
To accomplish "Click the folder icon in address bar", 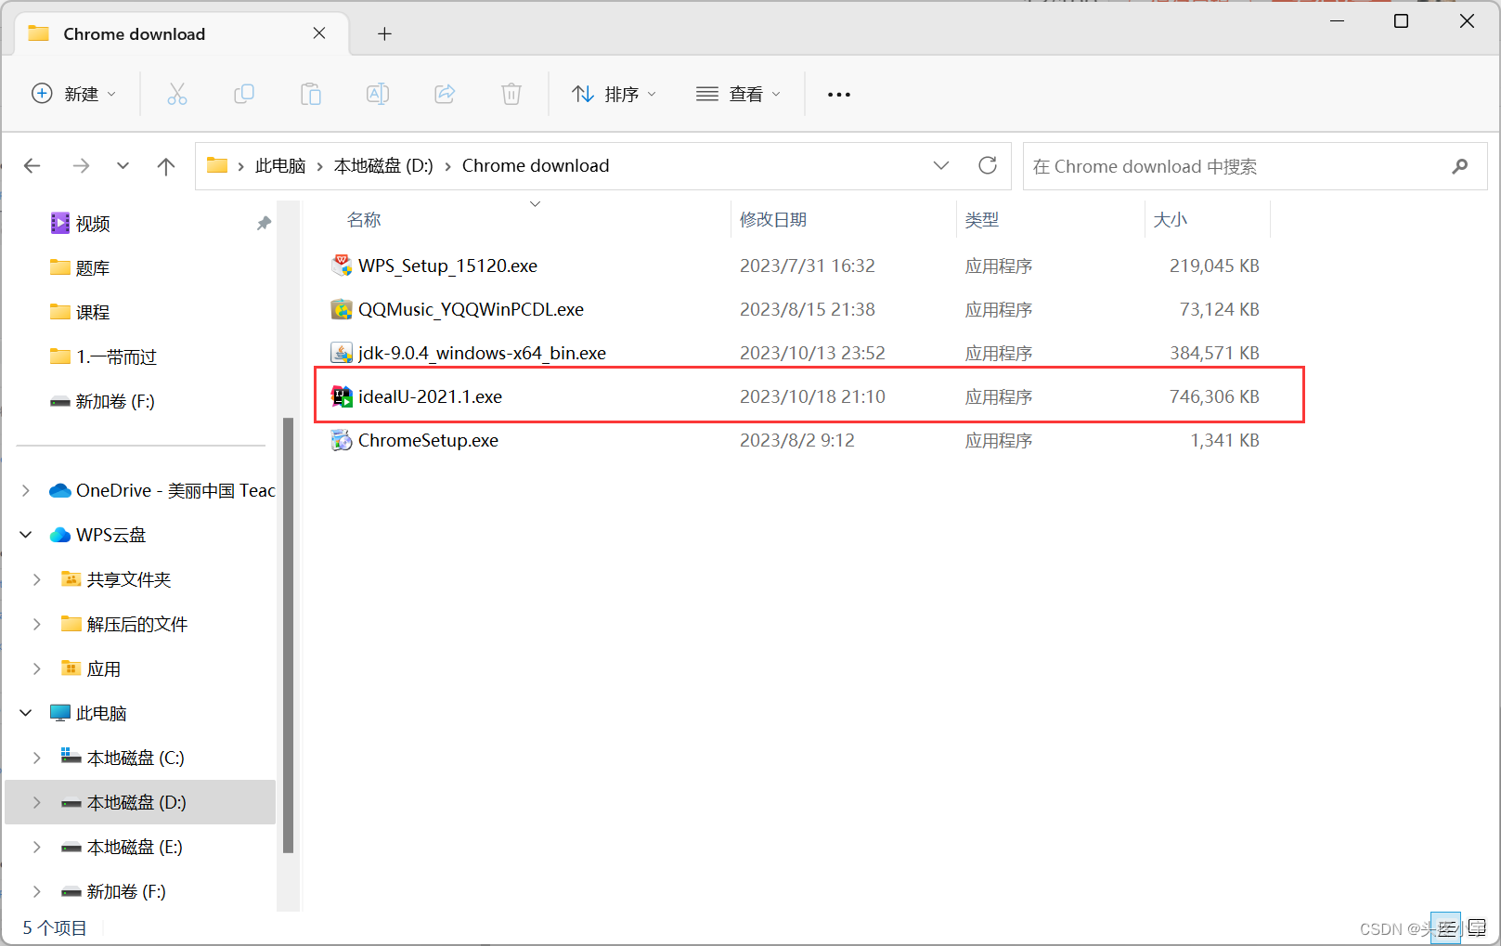I will pyautogui.click(x=217, y=165).
